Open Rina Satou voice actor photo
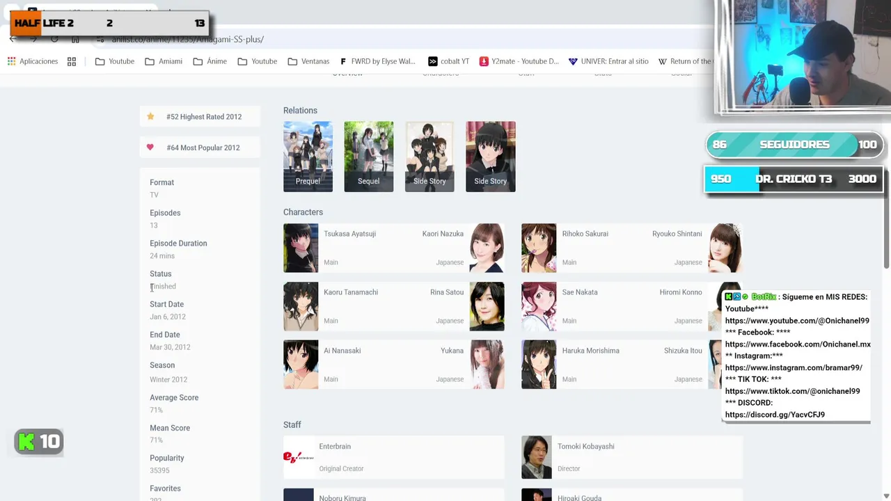This screenshot has width=891, height=501. (x=487, y=306)
